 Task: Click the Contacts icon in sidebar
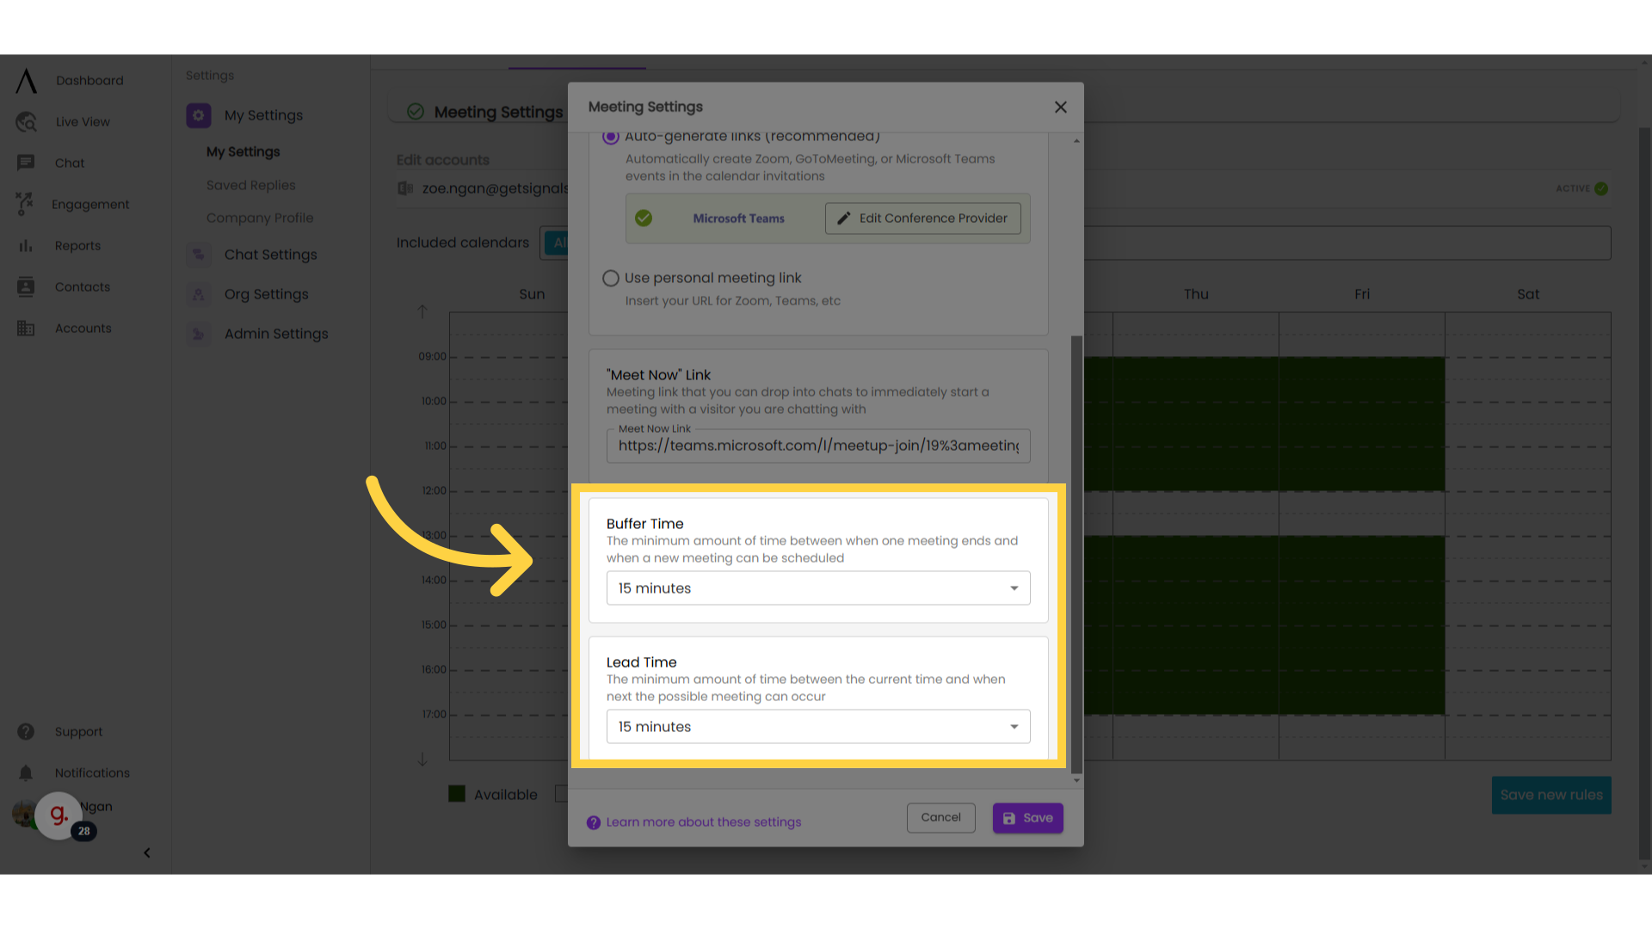pyautogui.click(x=25, y=286)
